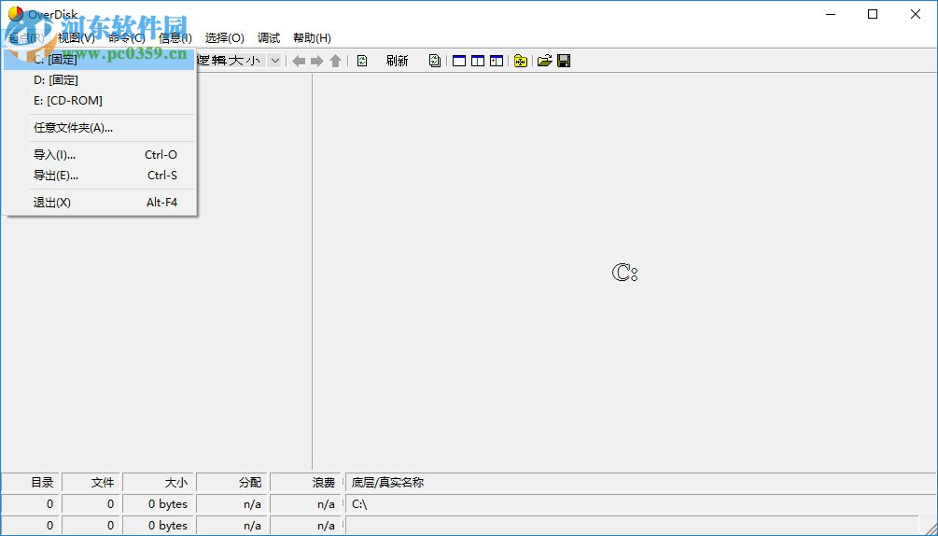The width and height of the screenshot is (938, 536).
Task: Click the floppy disk export icon
Action: point(564,61)
